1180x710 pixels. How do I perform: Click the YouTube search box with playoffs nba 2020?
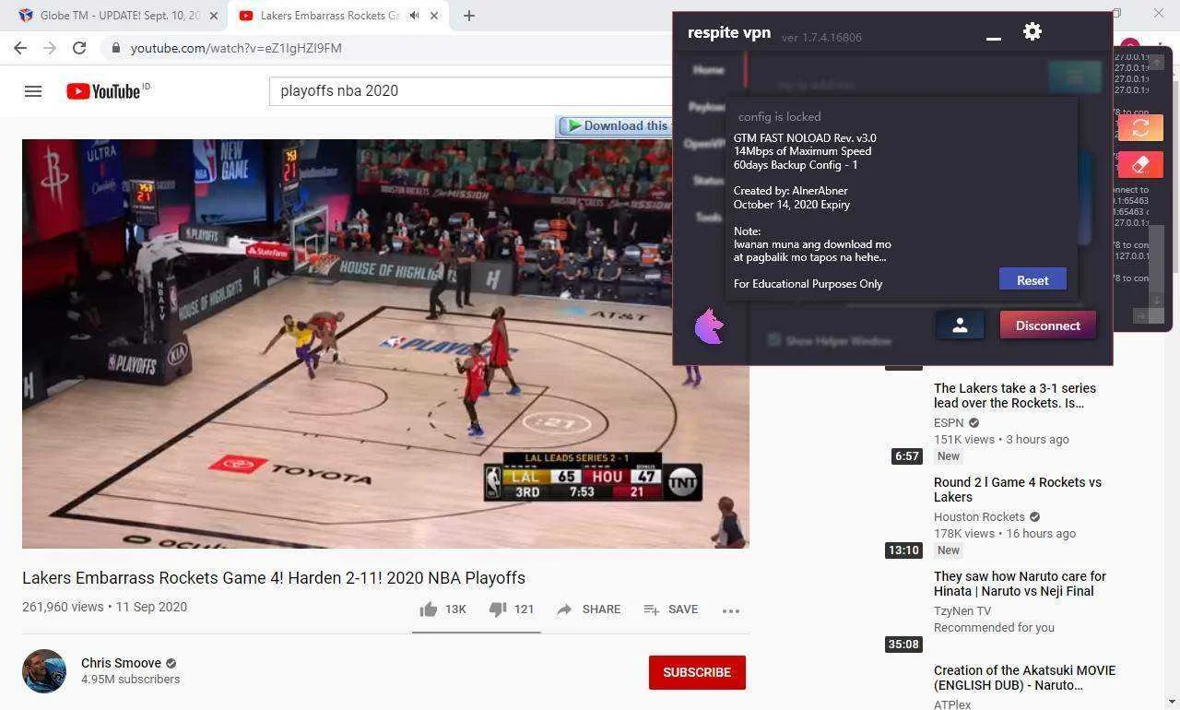tap(470, 91)
